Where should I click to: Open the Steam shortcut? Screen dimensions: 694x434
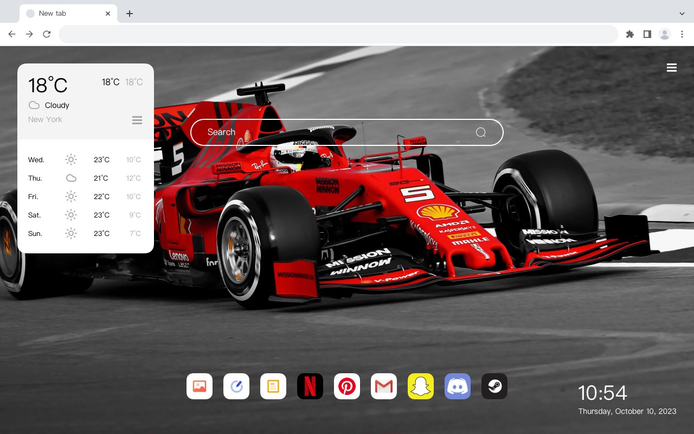point(494,386)
